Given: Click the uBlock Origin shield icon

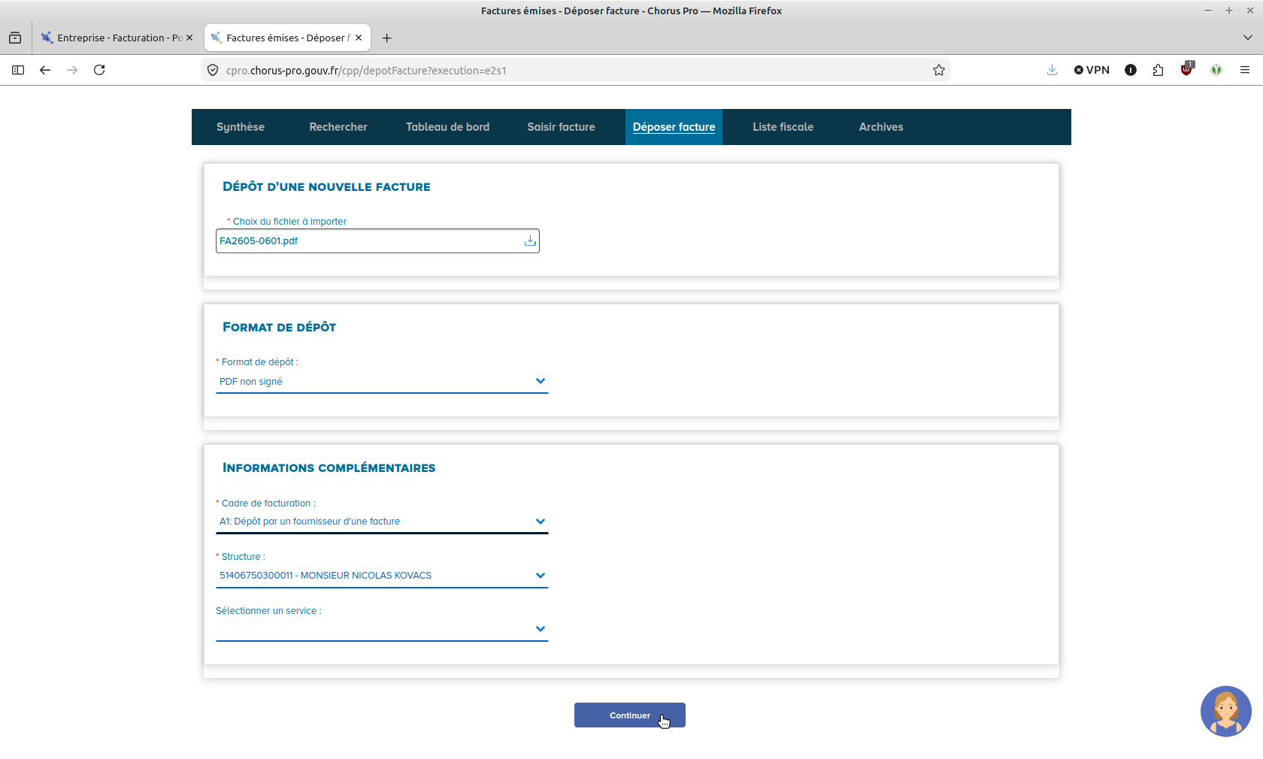Looking at the screenshot, I should click(1186, 70).
